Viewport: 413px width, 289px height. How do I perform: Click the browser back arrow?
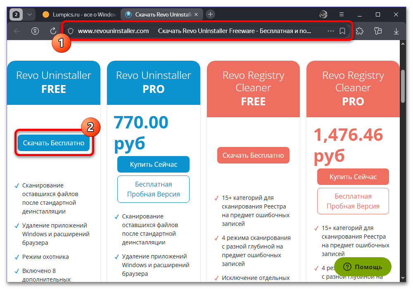pos(17,31)
